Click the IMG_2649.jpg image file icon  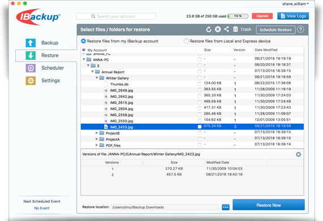tap(106, 90)
